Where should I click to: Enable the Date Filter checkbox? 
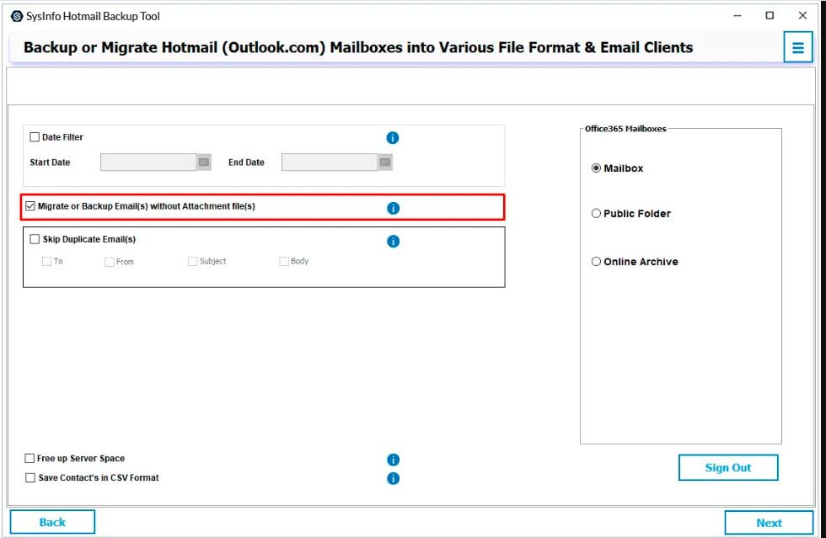tap(35, 137)
